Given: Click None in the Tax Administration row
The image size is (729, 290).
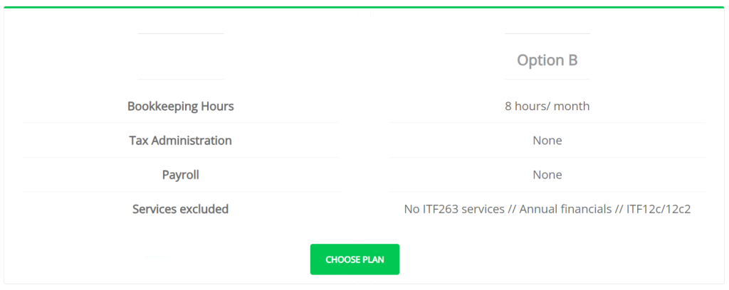Looking at the screenshot, I should coord(547,141).
